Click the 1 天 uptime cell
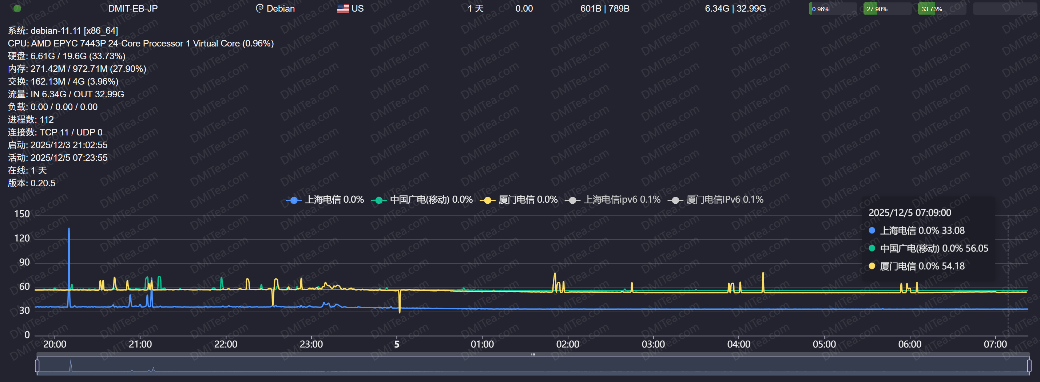This screenshot has width=1040, height=382. coord(475,8)
